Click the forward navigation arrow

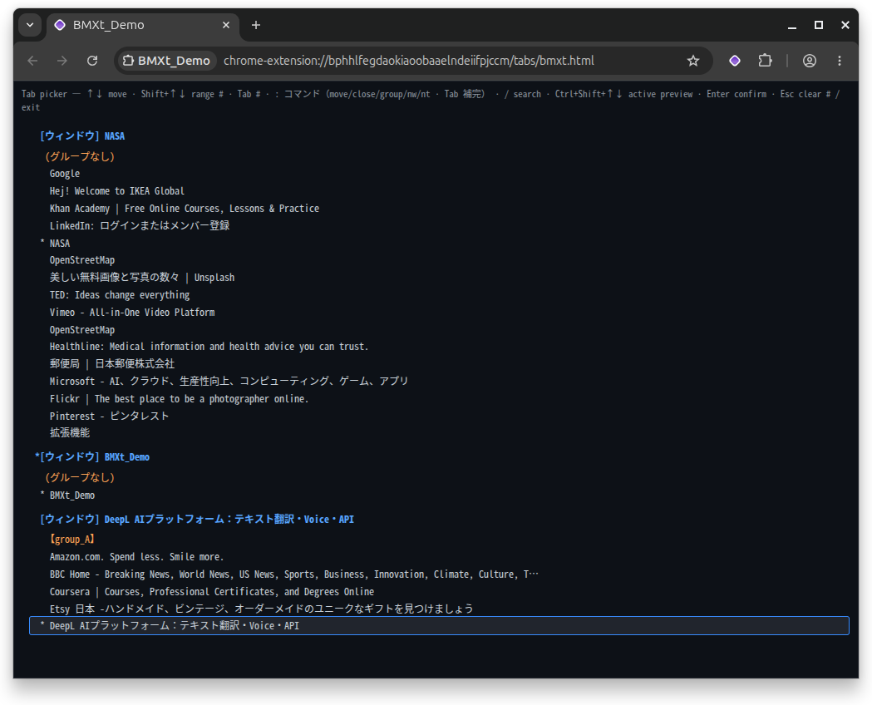coord(62,61)
